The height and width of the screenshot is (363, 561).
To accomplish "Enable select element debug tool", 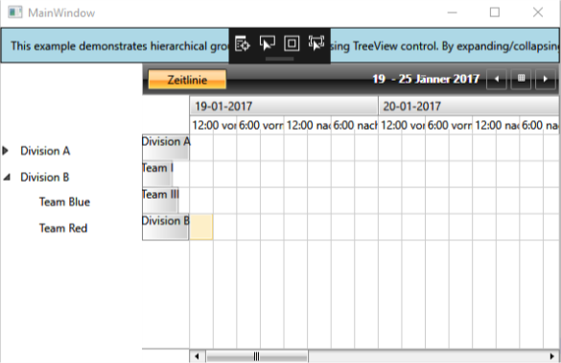I will tap(267, 43).
